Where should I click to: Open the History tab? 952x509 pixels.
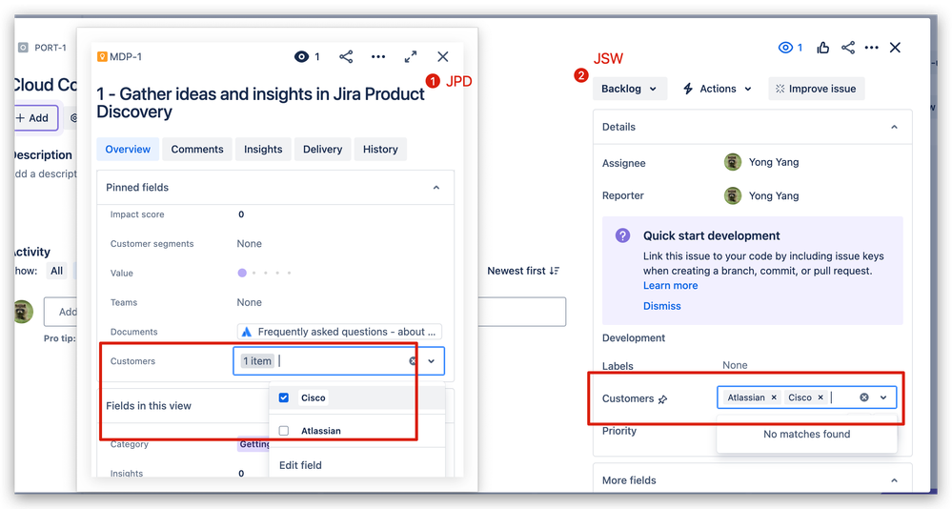tap(380, 150)
